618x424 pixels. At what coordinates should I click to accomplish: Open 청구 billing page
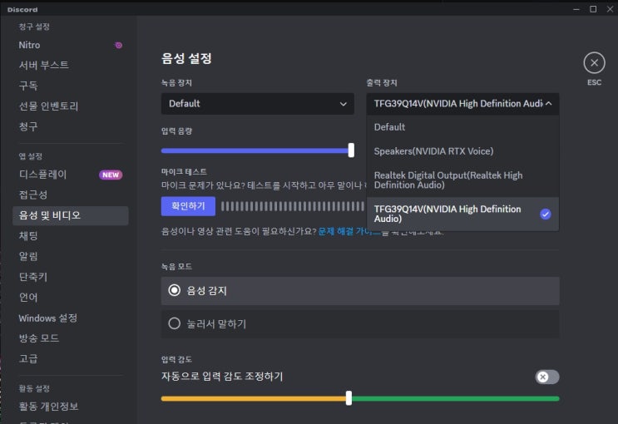tap(70, 126)
